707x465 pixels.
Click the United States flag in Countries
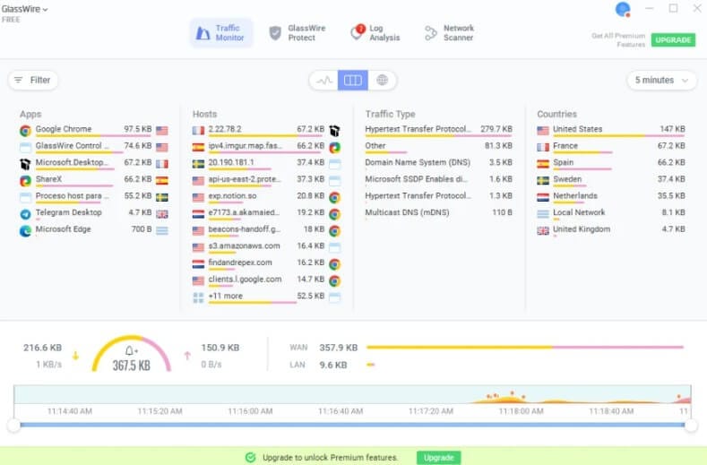(543, 131)
